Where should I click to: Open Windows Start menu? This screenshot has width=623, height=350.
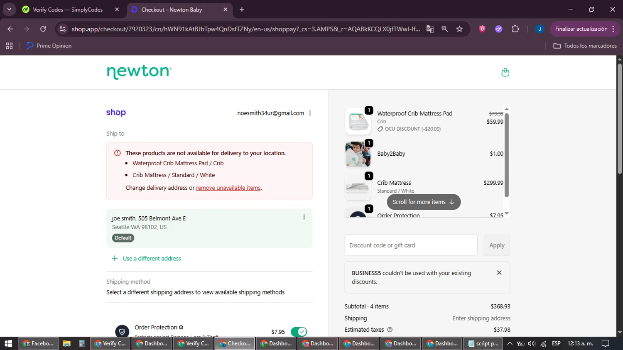(x=8, y=343)
